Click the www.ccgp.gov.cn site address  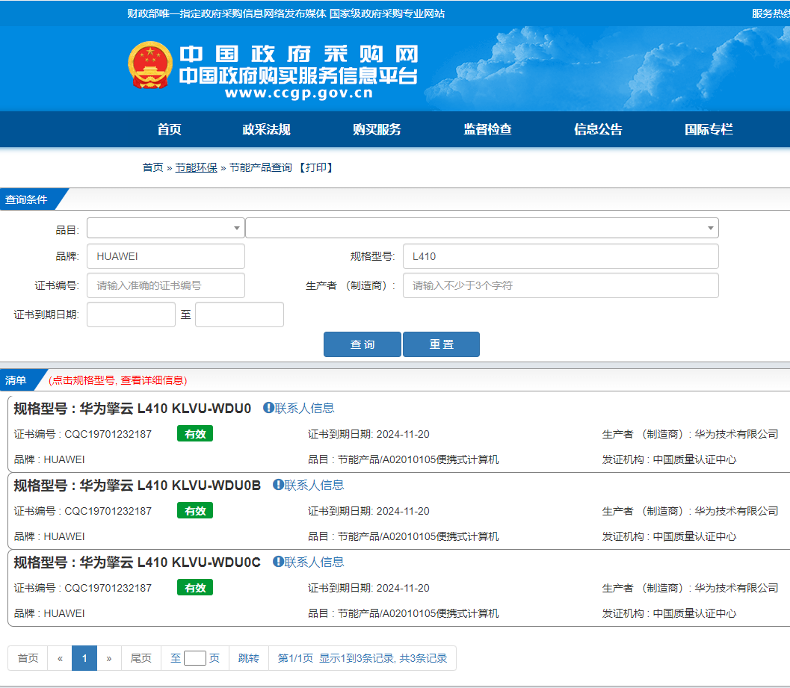coord(299,93)
